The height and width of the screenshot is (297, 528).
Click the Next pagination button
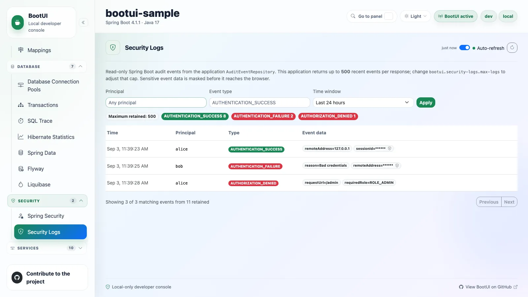click(x=509, y=202)
